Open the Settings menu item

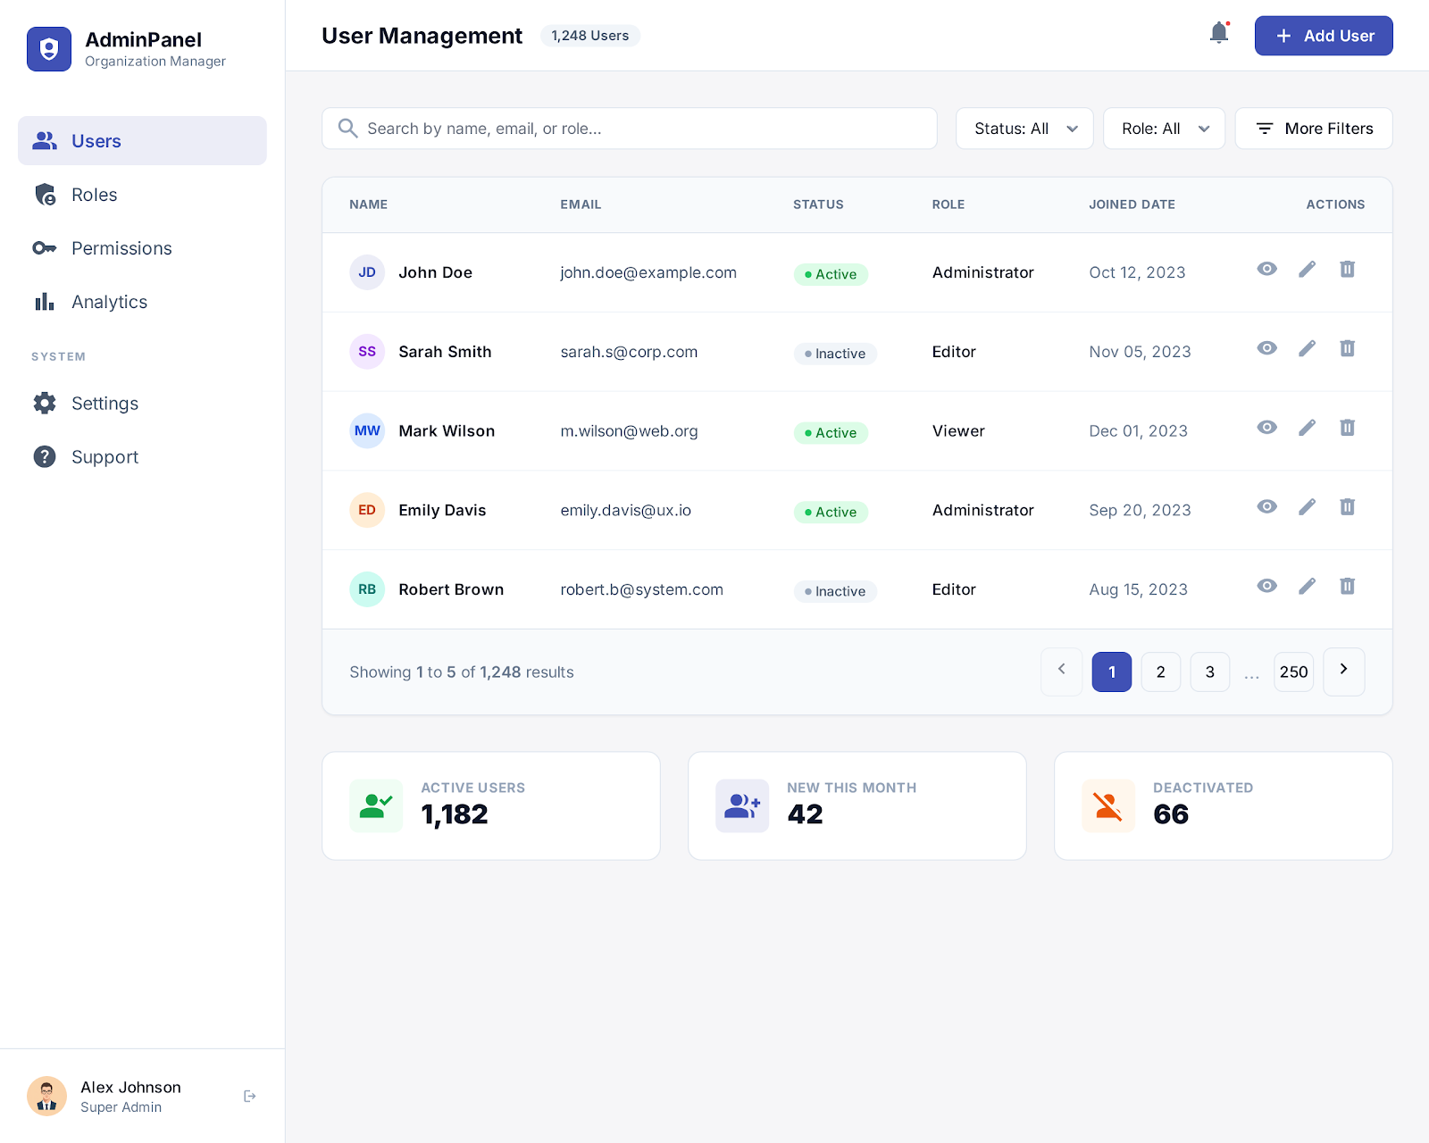click(104, 403)
